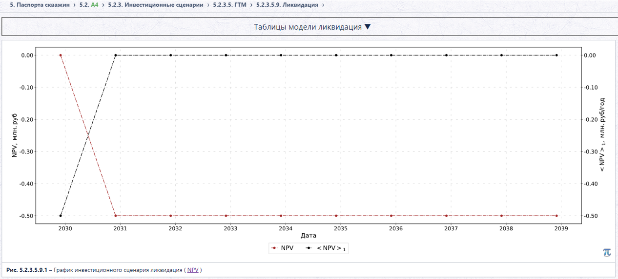This screenshot has width=618, height=279.
Task: Click the blue pi icon
Action: (x=607, y=252)
